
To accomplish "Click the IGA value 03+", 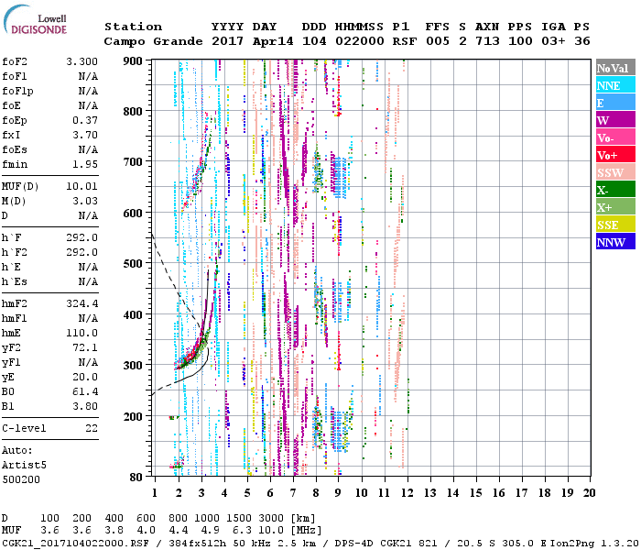I will (553, 41).
